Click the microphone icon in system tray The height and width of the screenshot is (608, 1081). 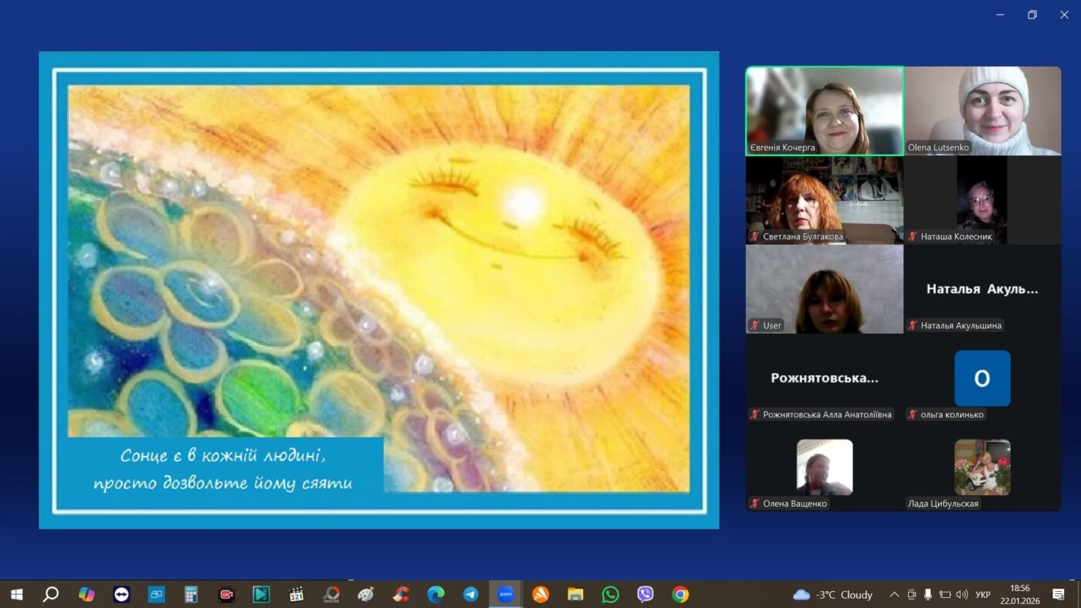[927, 594]
